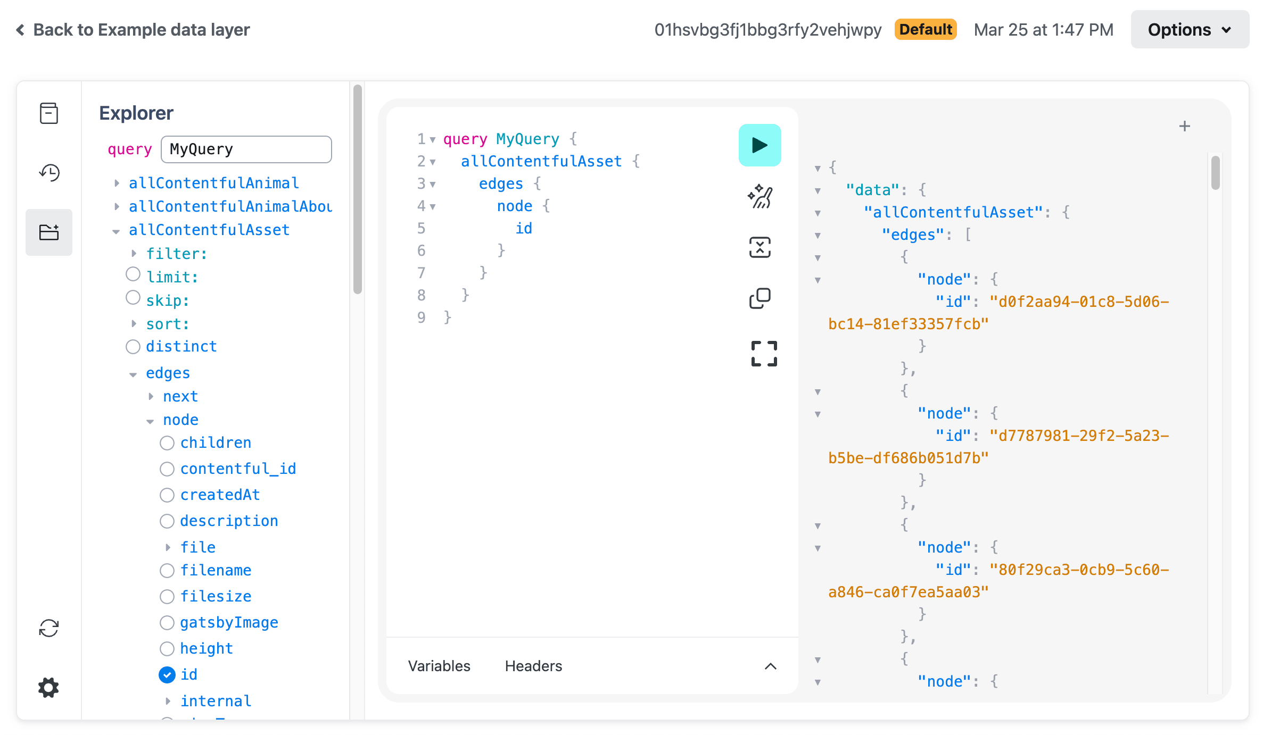The height and width of the screenshot is (735, 1263).
Task: Open the documentation explorer icon in the sidebar
Action: pos(49,113)
